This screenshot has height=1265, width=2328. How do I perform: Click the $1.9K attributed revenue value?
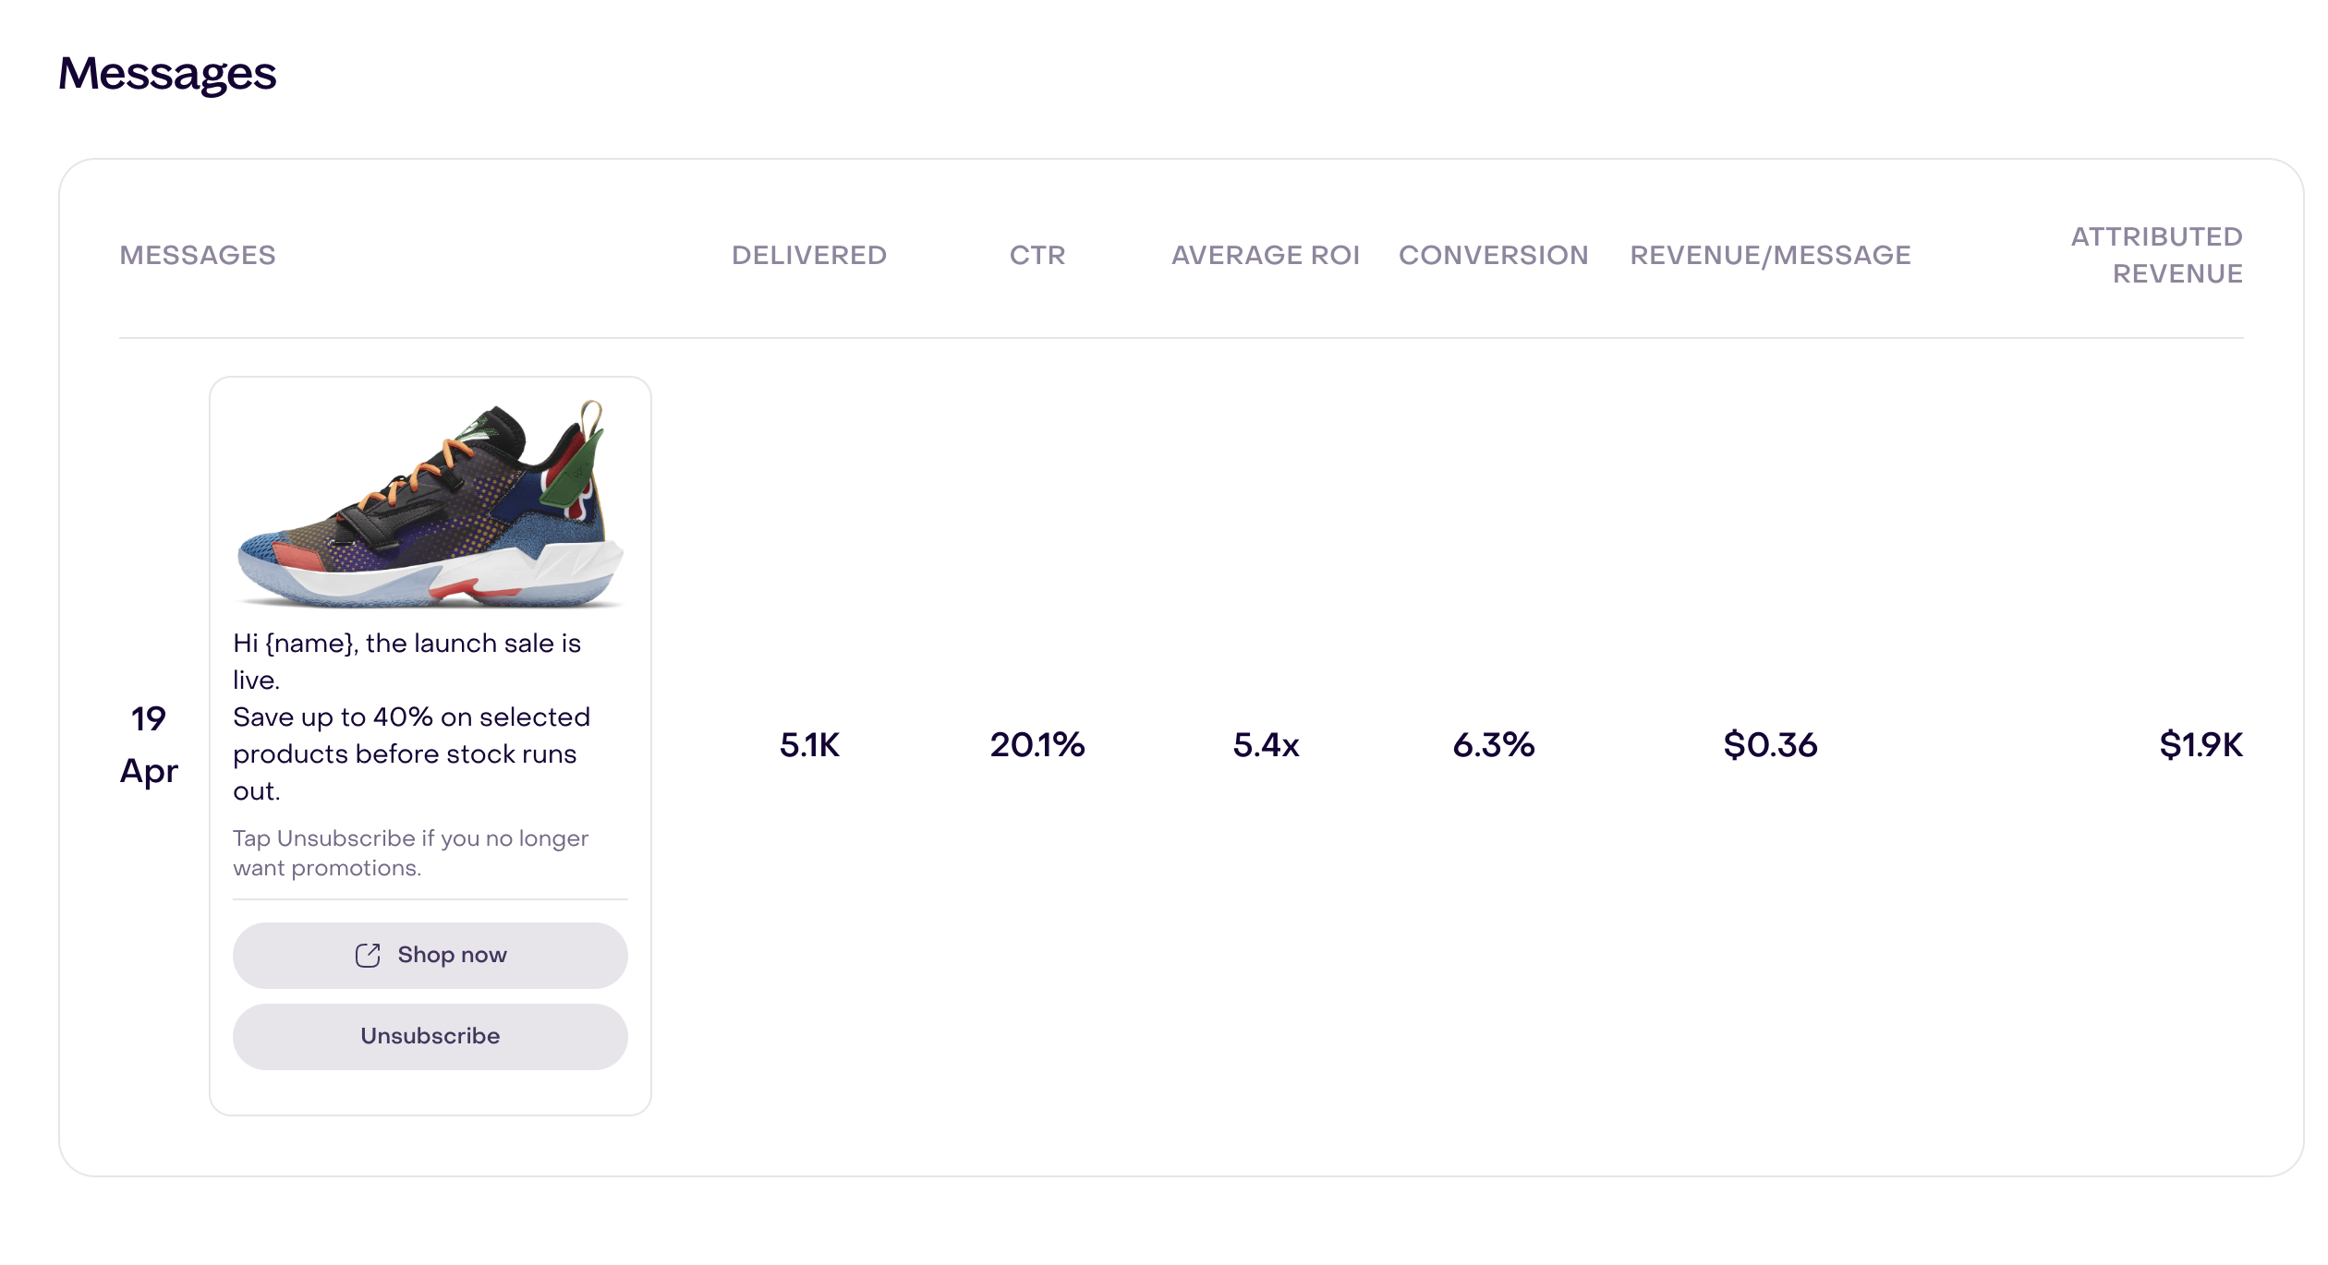[2201, 744]
